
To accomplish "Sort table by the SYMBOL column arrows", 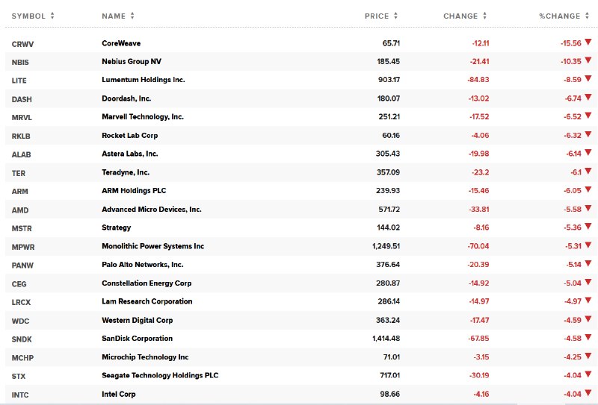I will pyautogui.click(x=52, y=16).
